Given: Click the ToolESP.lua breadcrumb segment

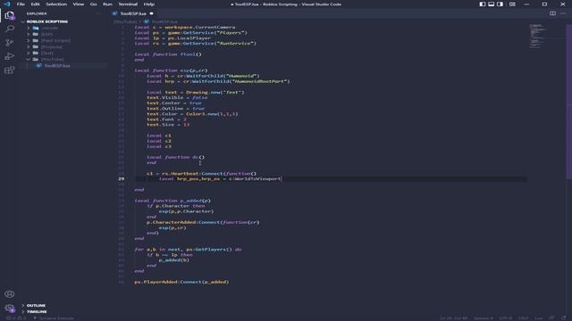Looking at the screenshot, I should pyautogui.click(x=164, y=21).
